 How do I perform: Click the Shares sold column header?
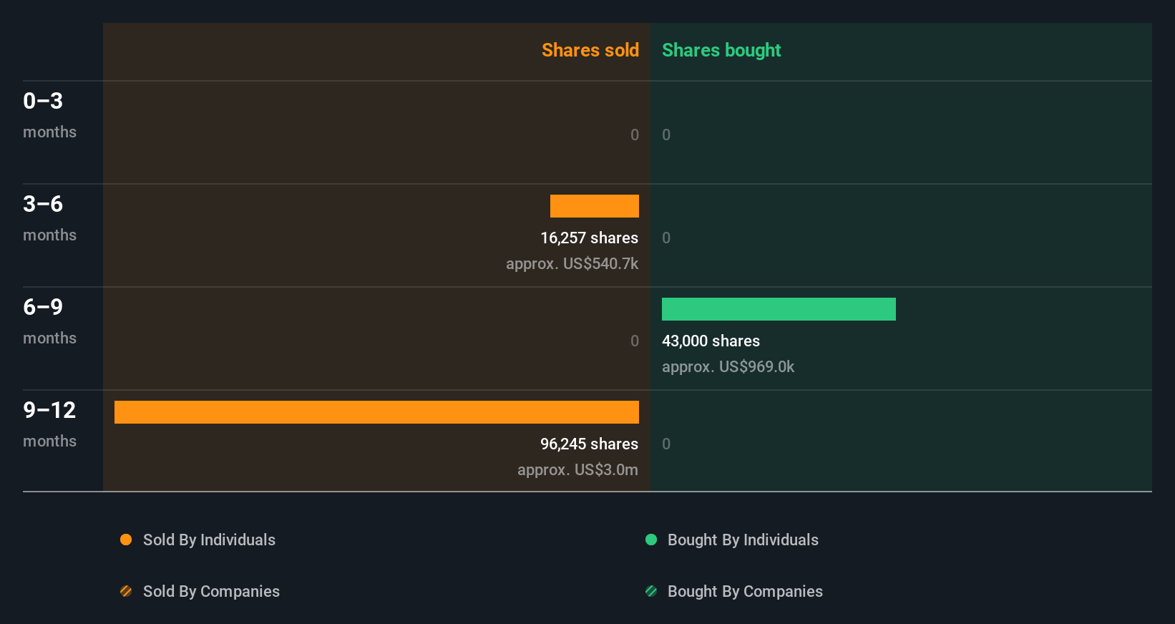(590, 50)
